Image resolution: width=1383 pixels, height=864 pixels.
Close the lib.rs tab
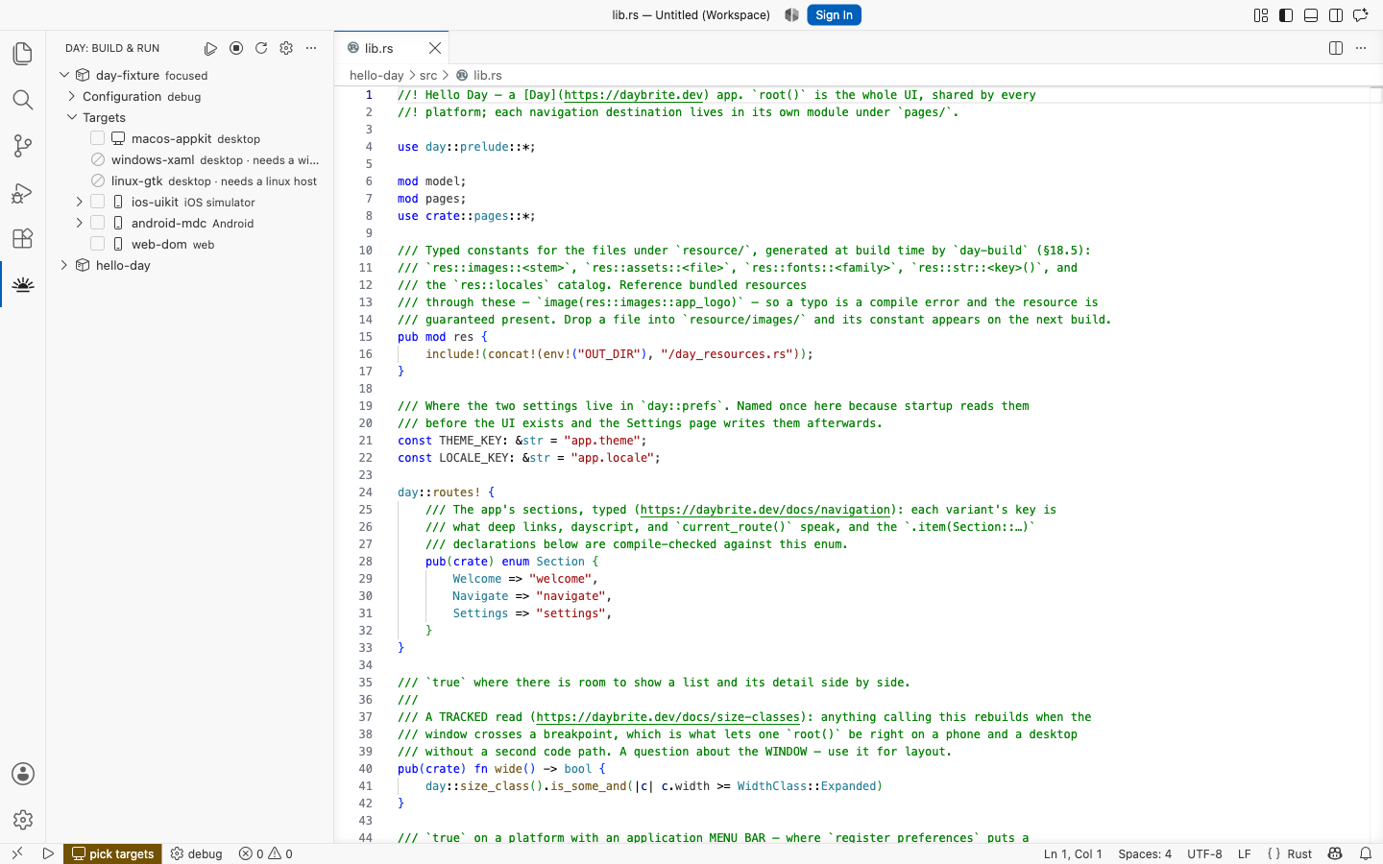435,48
